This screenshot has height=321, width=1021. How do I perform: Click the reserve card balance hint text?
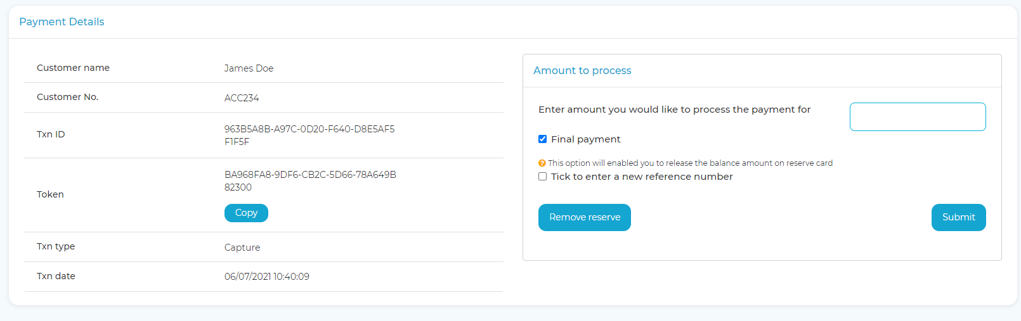coord(690,163)
